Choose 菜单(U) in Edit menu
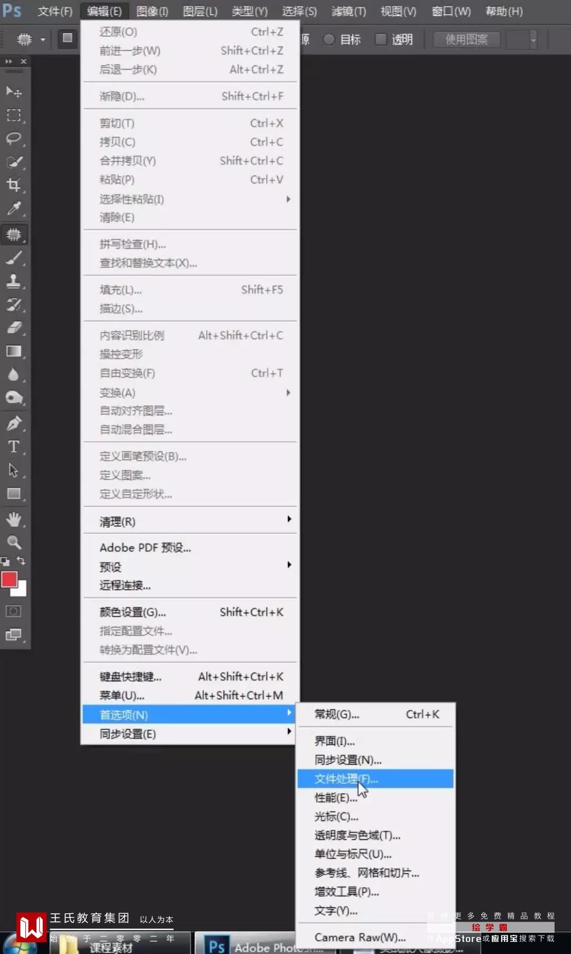The image size is (571, 954). (189, 695)
